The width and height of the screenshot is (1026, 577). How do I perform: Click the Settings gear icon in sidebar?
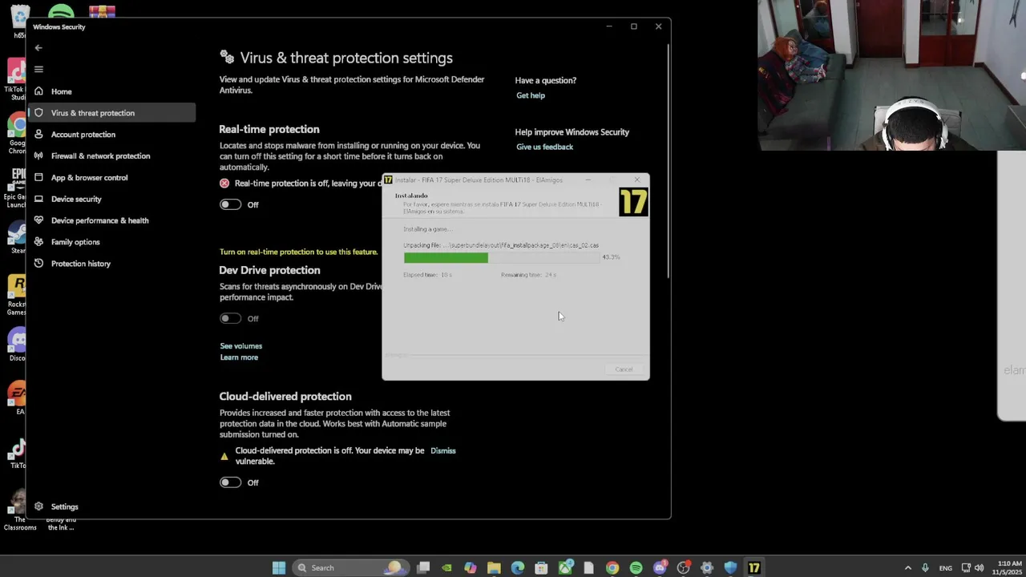38,506
